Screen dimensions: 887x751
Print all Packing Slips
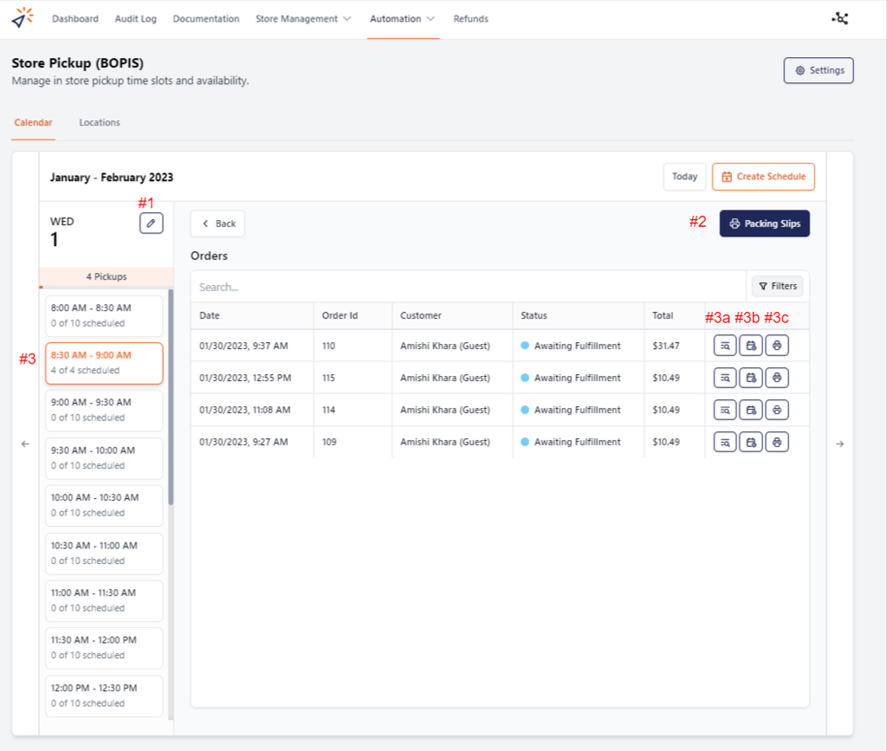click(764, 223)
